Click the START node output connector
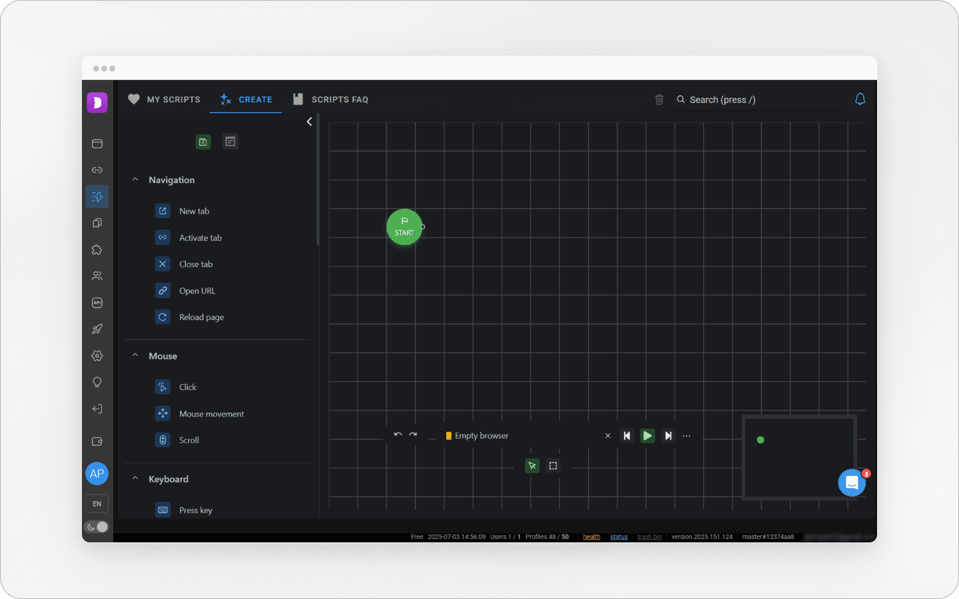This screenshot has width=959, height=599. [423, 227]
